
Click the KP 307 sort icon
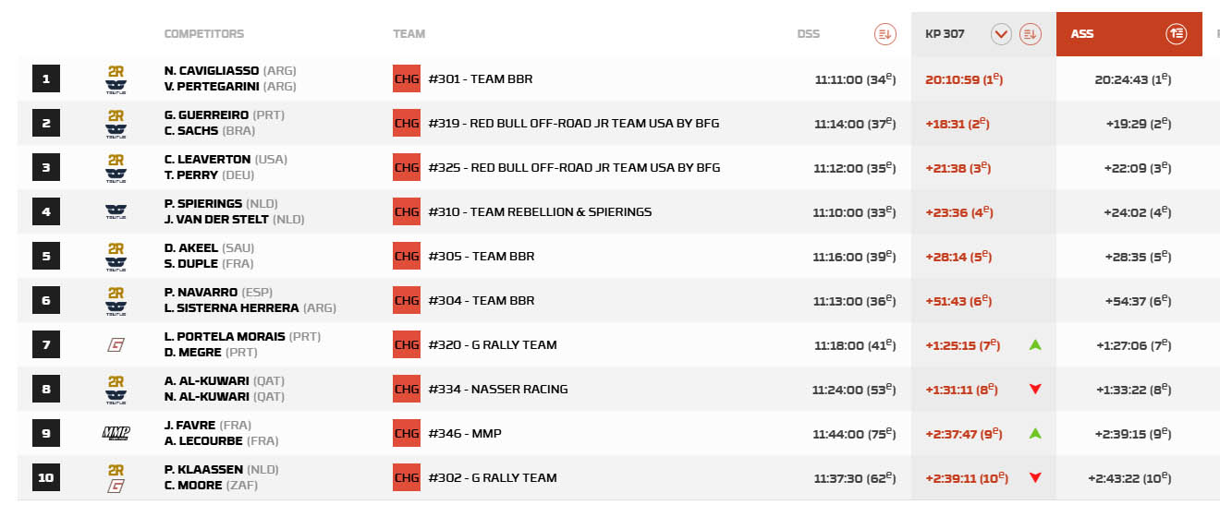click(1030, 34)
